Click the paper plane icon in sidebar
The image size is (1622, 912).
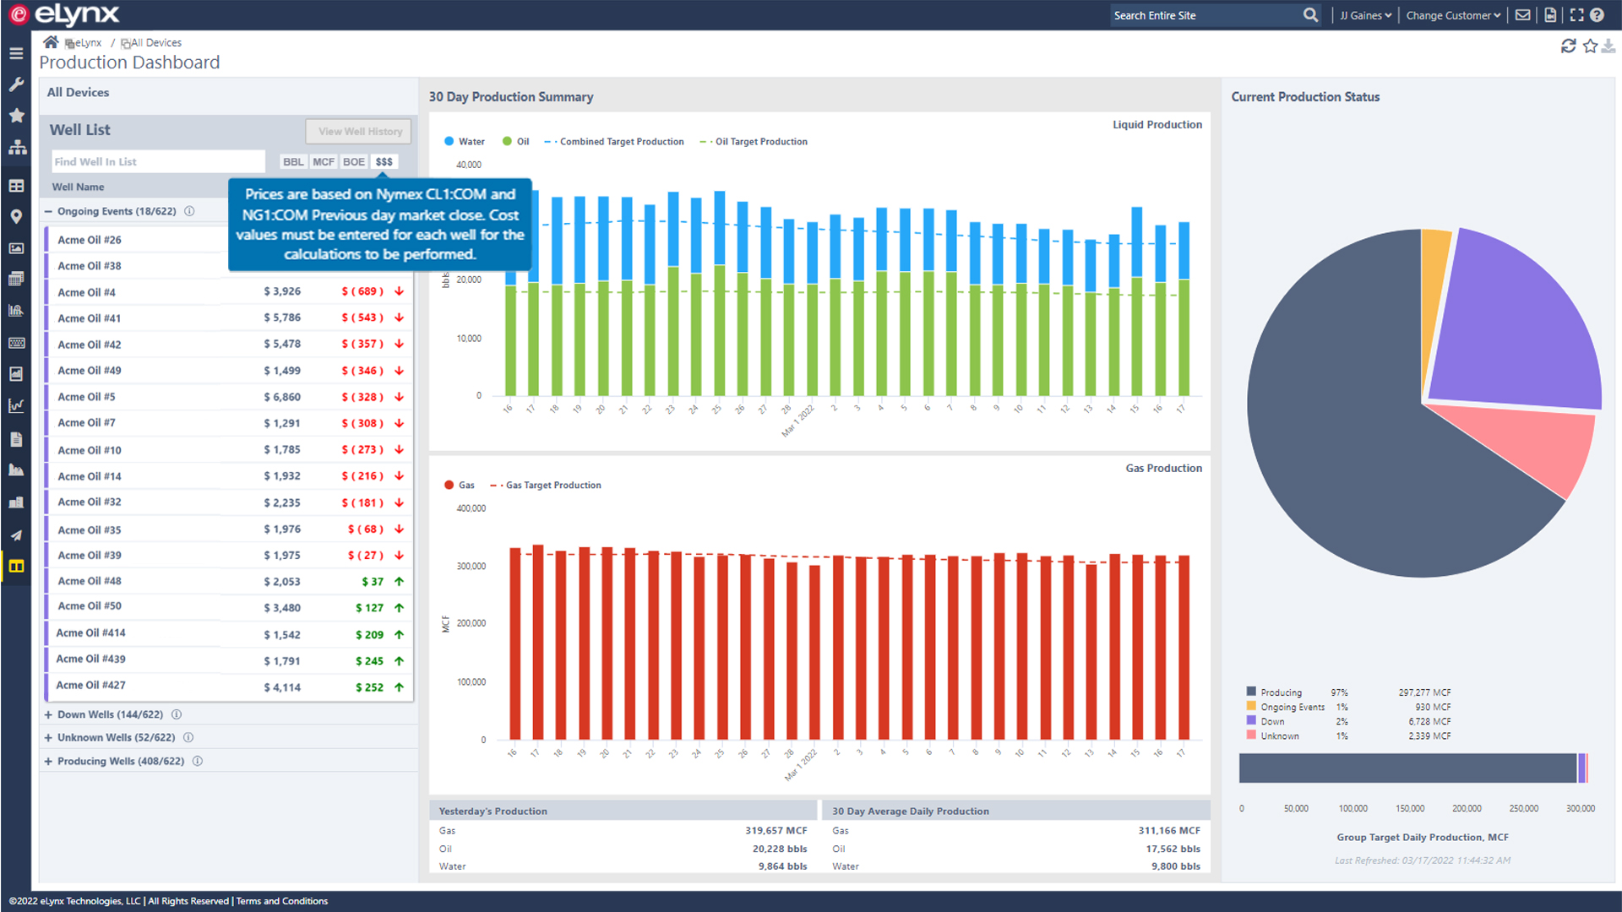point(16,535)
